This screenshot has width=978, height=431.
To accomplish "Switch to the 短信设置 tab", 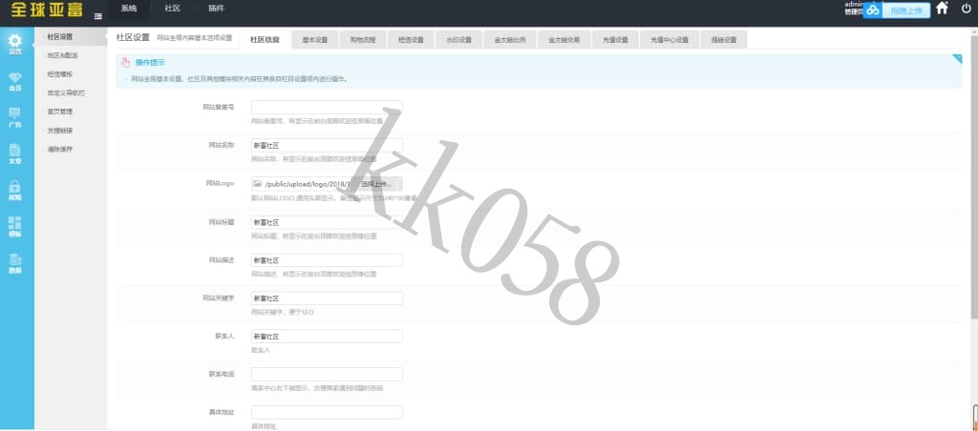I will [x=411, y=39].
